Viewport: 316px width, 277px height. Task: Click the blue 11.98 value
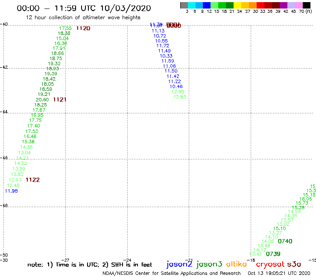pyautogui.click(x=11, y=191)
